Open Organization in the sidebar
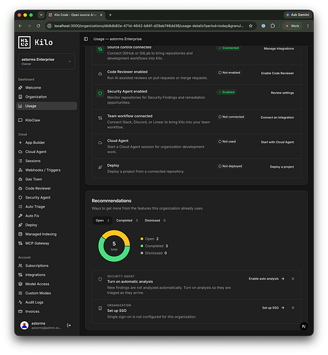The image size is (328, 355). tap(46, 97)
